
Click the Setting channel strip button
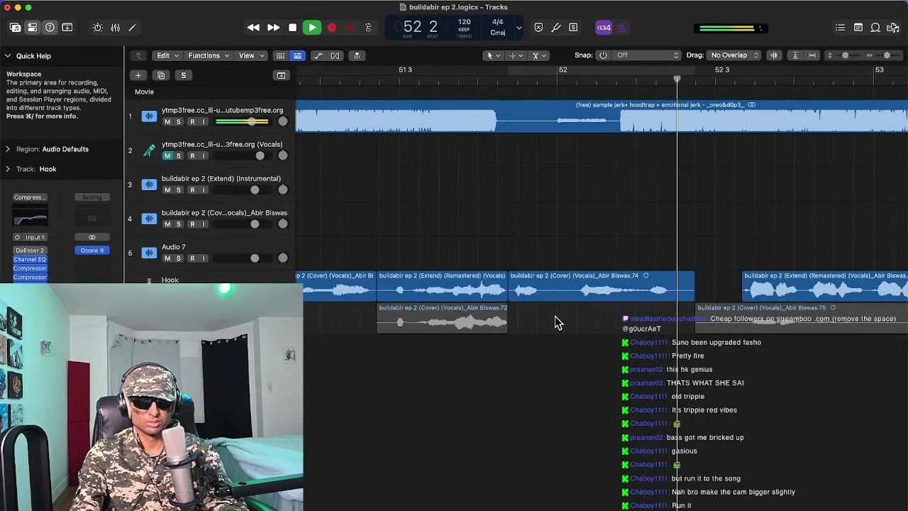(92, 197)
